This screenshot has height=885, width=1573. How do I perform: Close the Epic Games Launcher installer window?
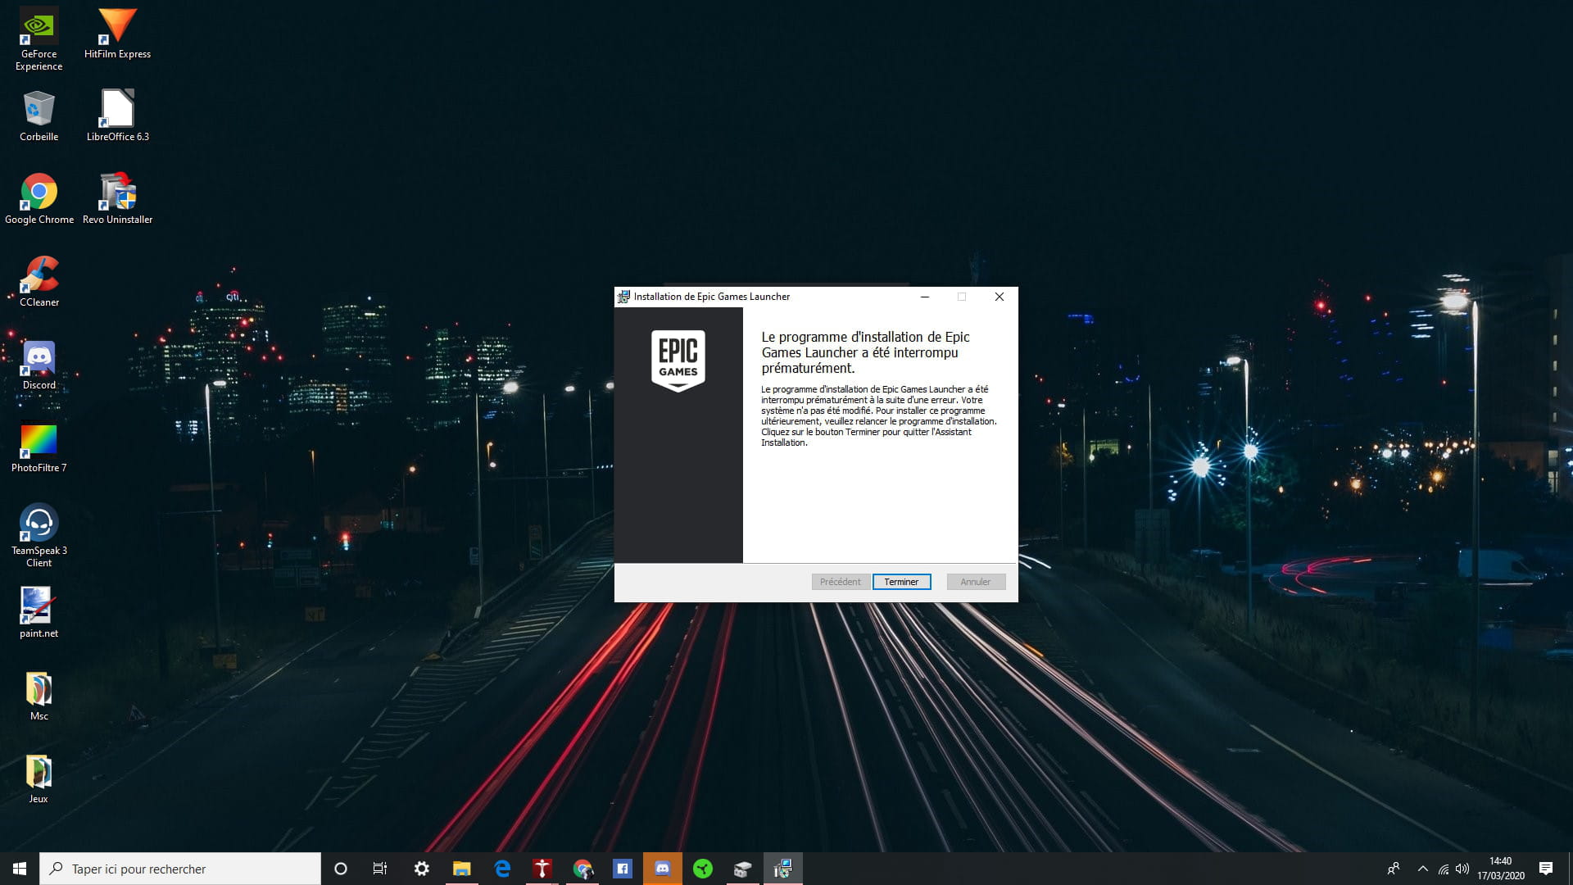(999, 297)
